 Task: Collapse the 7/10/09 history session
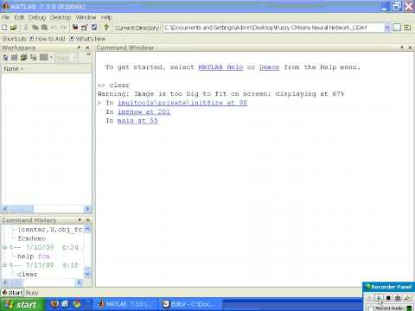[x=4, y=247]
